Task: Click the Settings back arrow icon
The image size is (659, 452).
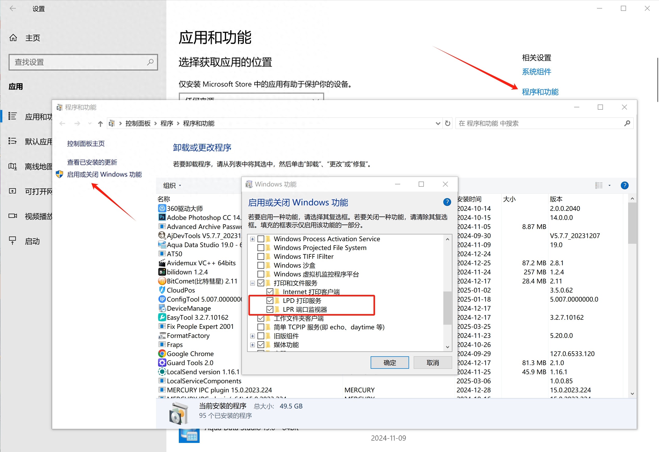Action: [x=13, y=9]
